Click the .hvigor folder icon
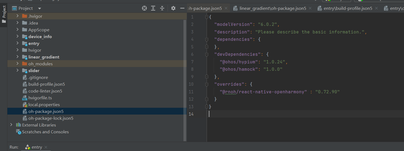Screen dimensions: 404x151 (25, 16)
